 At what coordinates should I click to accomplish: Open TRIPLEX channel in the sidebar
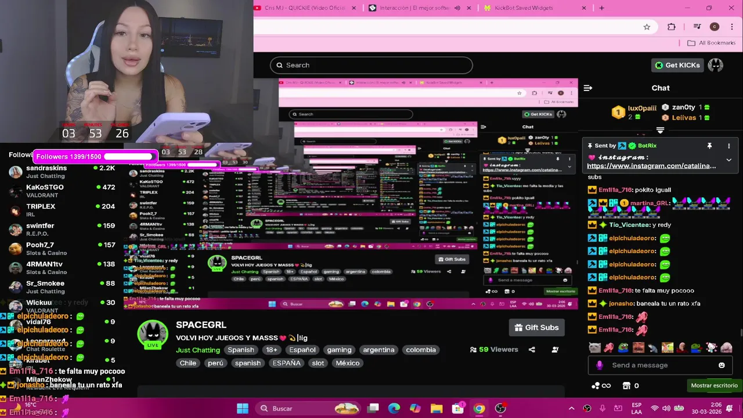62,210
